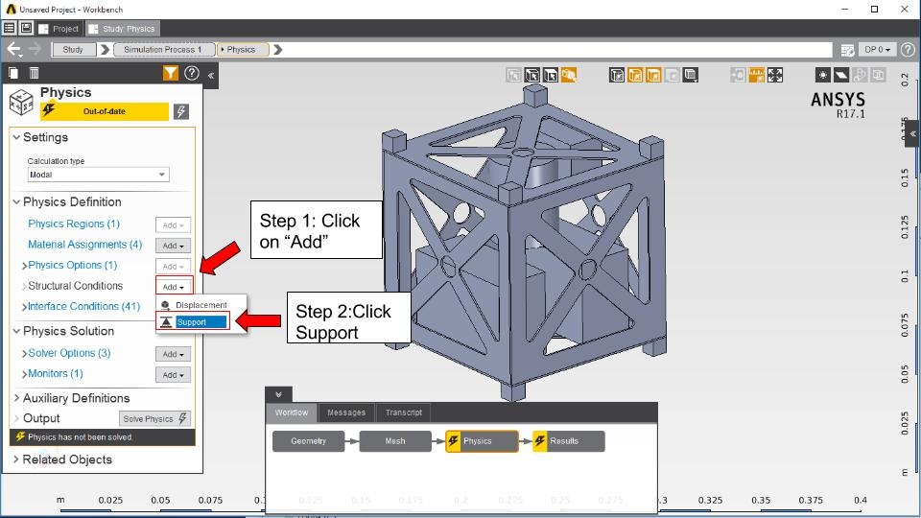Screen dimensions: 921x518
Task: Switch to the Transcript tab
Action: pyautogui.click(x=404, y=412)
